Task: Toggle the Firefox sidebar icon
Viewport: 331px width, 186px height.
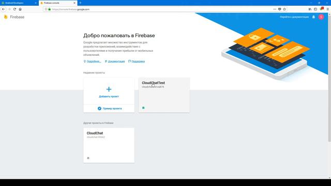Action: coord(315,9)
